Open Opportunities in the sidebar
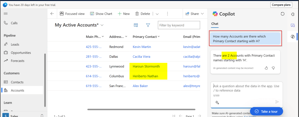Viewport: 299px width, 117px height. [20, 53]
